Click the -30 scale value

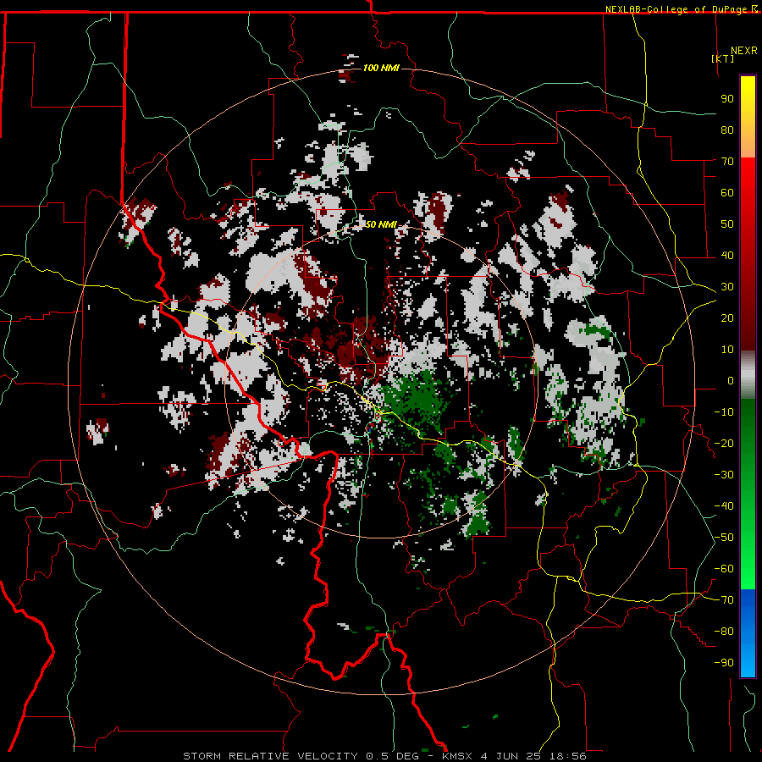724,475
